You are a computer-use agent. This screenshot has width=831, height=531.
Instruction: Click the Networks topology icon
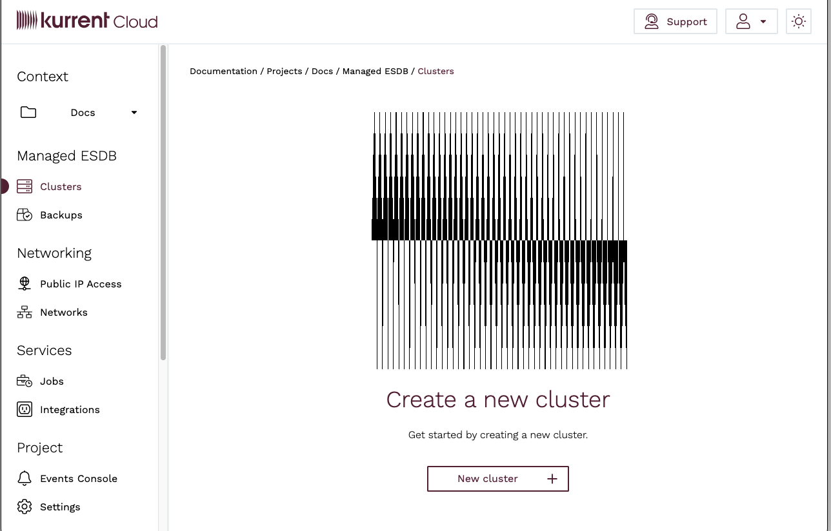coord(25,313)
